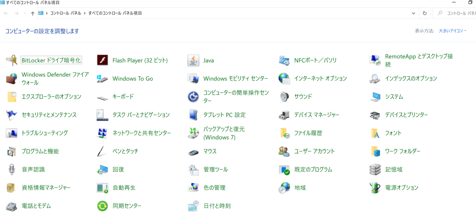
Task: Refresh the control panel view
Action: coord(424,13)
